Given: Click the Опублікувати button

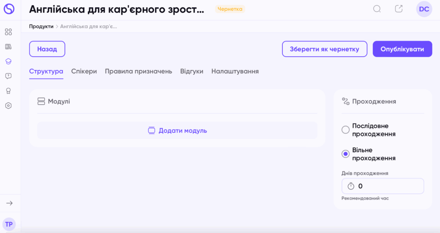Looking at the screenshot, I should [402, 49].
